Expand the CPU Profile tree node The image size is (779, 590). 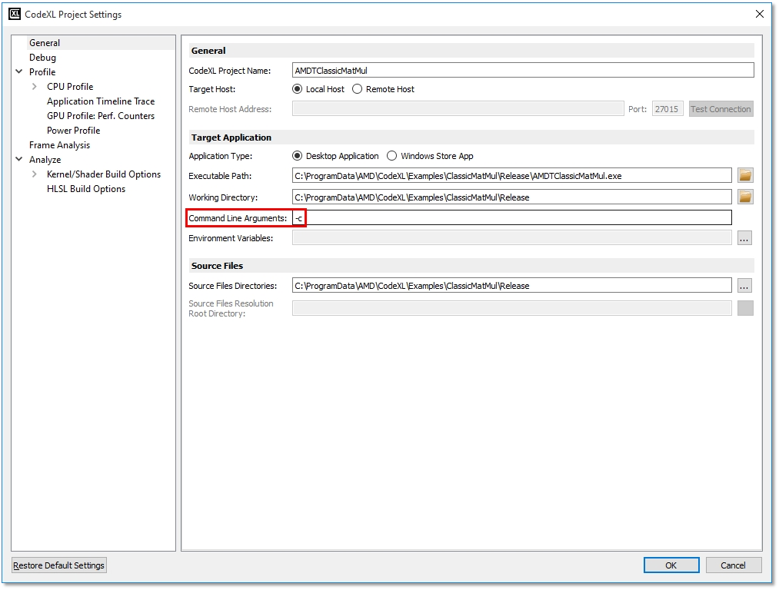tap(35, 86)
